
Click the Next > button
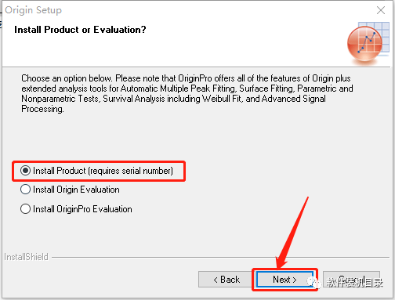pyautogui.click(x=284, y=280)
